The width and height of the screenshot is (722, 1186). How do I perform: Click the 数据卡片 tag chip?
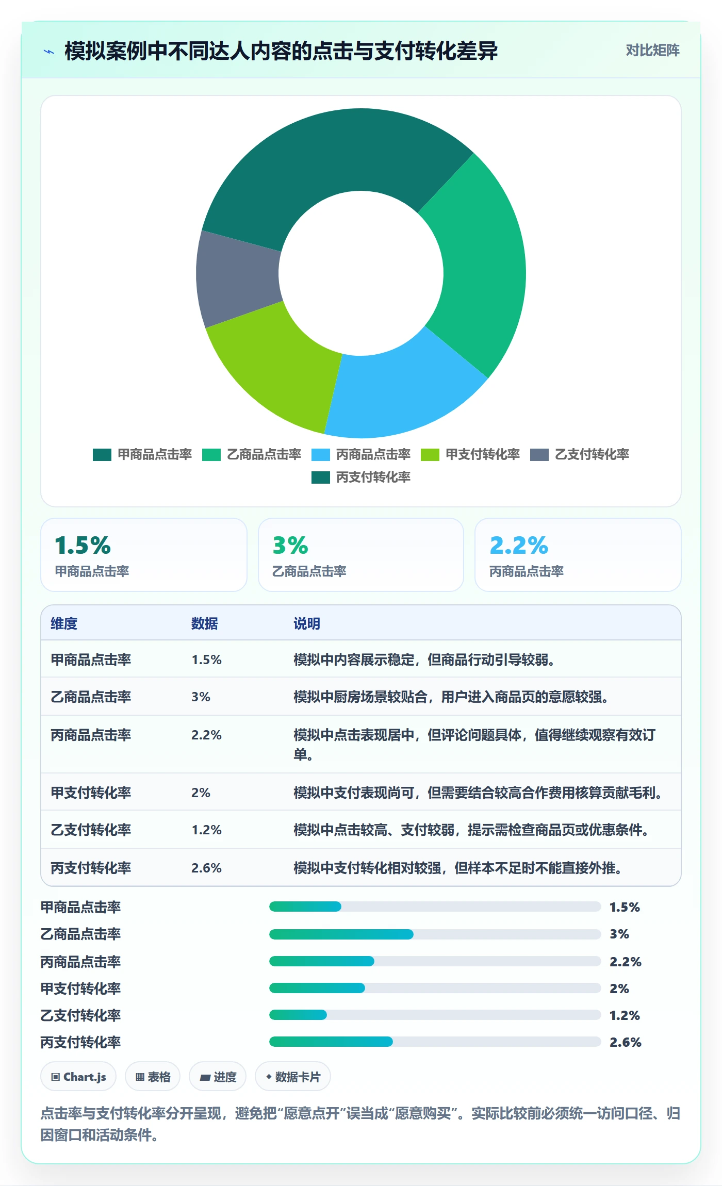293,1077
